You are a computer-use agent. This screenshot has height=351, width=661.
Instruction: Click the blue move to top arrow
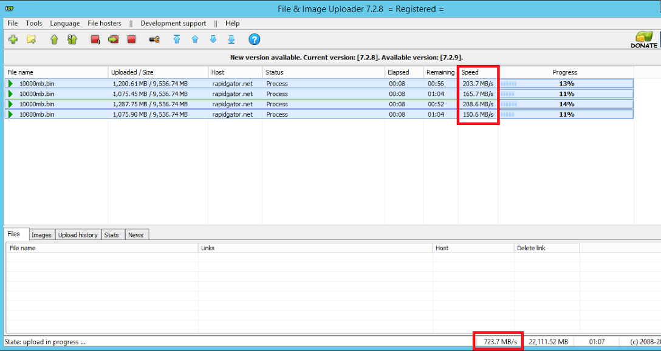(177, 39)
